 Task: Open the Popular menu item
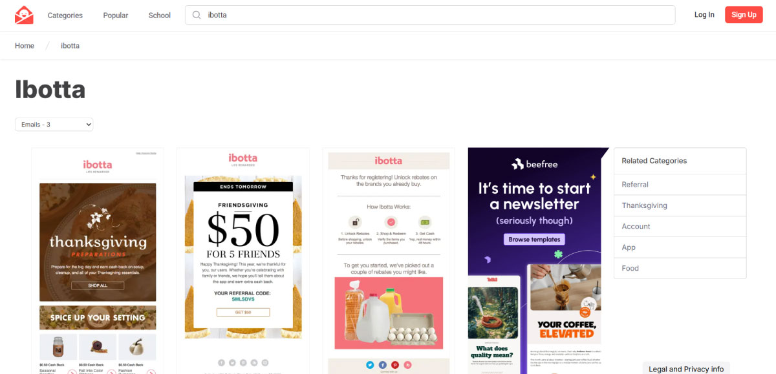pyautogui.click(x=116, y=15)
